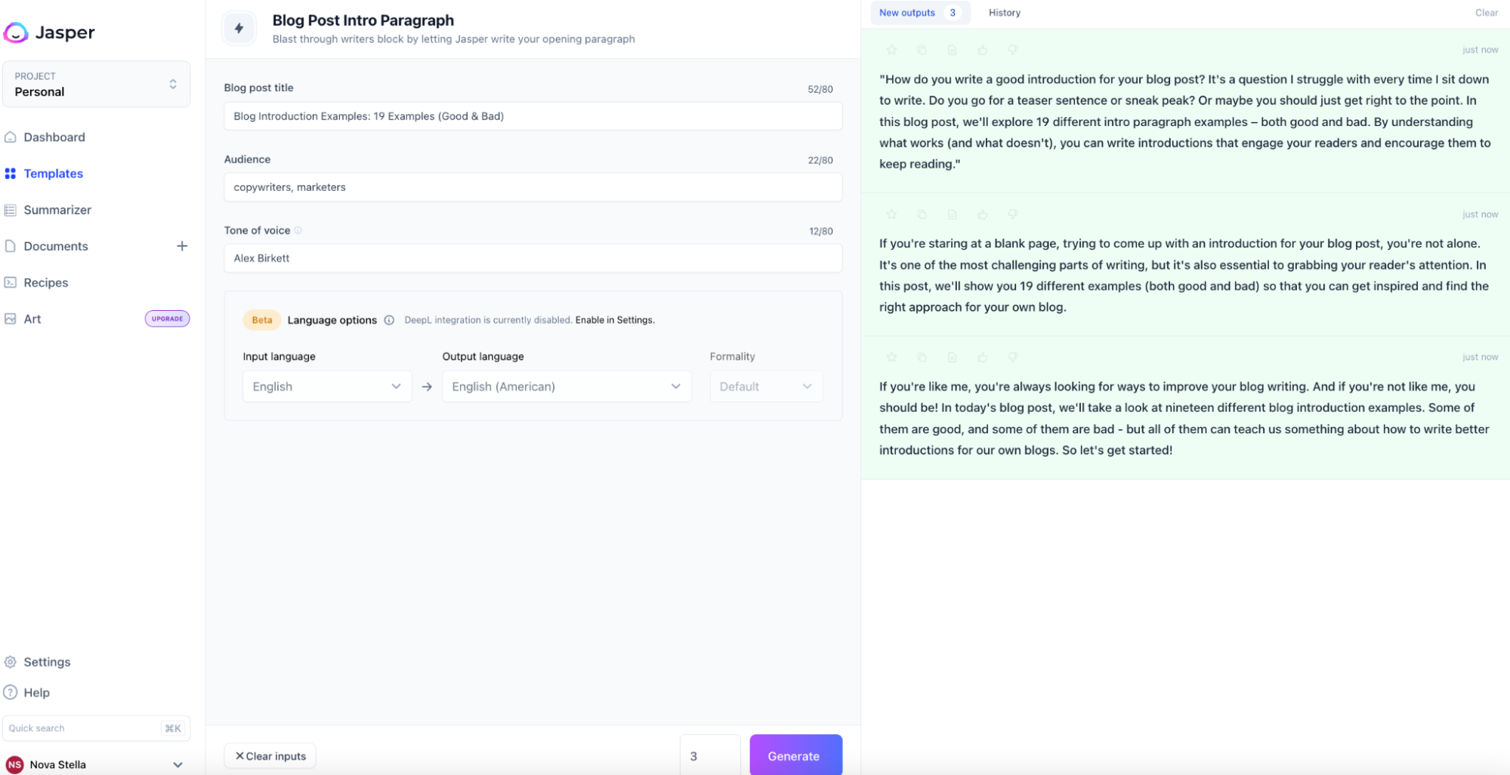This screenshot has height=775, width=1510.
Task: Switch to the History tab
Action: point(1004,13)
